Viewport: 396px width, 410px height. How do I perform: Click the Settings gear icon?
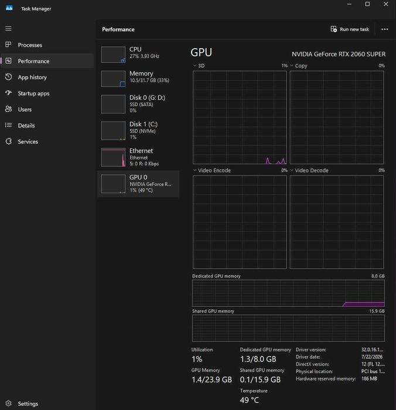[x=8, y=403]
